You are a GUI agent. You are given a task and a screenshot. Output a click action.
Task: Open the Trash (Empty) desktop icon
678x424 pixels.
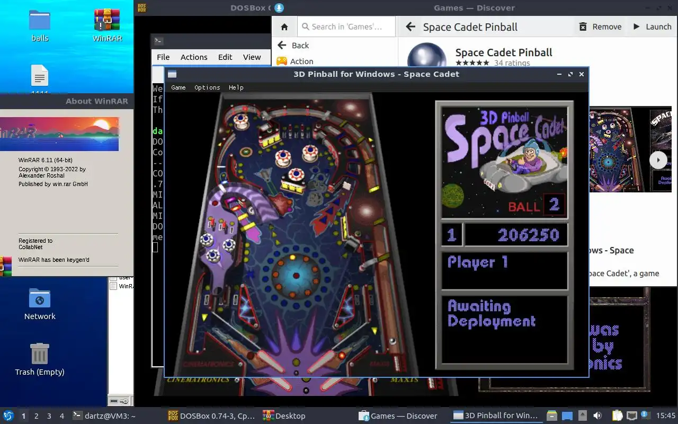tap(40, 359)
